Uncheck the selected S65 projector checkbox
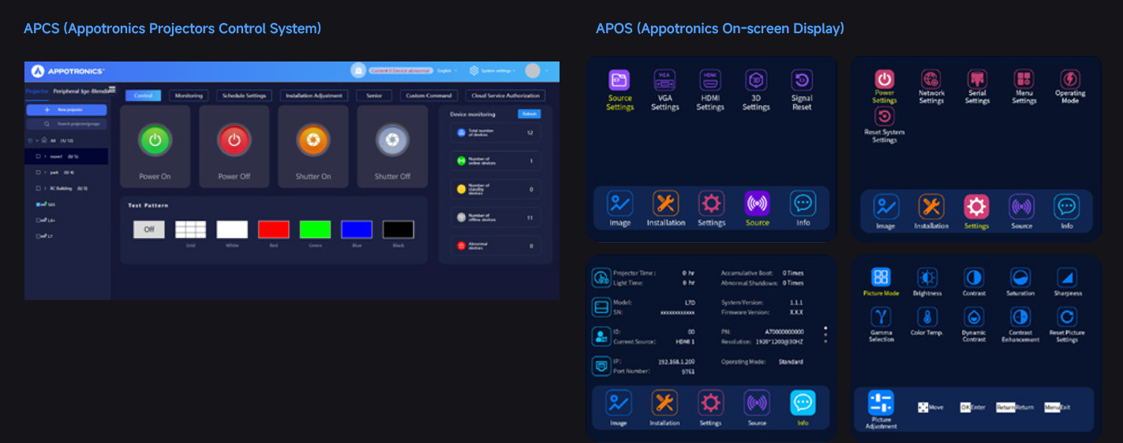Screen dimensions: 1123x443 click(x=38, y=204)
